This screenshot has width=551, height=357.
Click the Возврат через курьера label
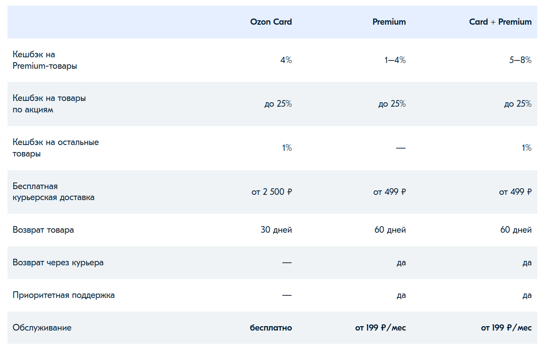click(58, 263)
